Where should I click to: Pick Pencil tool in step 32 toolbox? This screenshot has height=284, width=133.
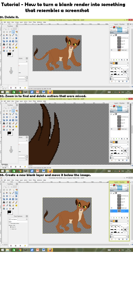[13, 123]
